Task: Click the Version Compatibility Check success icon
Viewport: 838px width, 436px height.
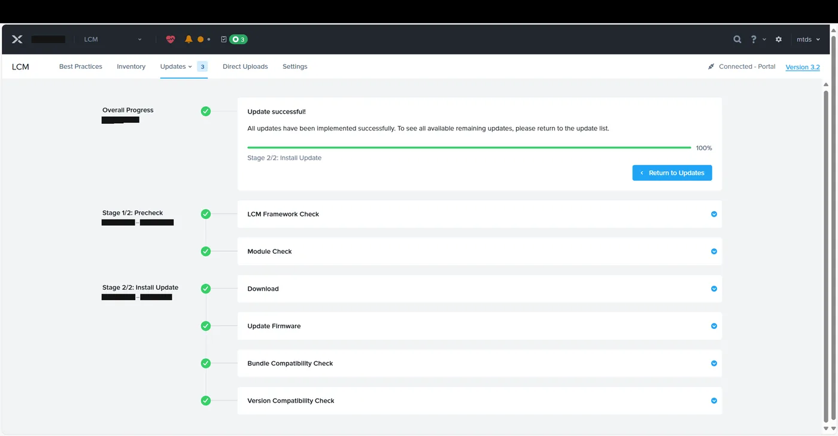Action: (206, 401)
